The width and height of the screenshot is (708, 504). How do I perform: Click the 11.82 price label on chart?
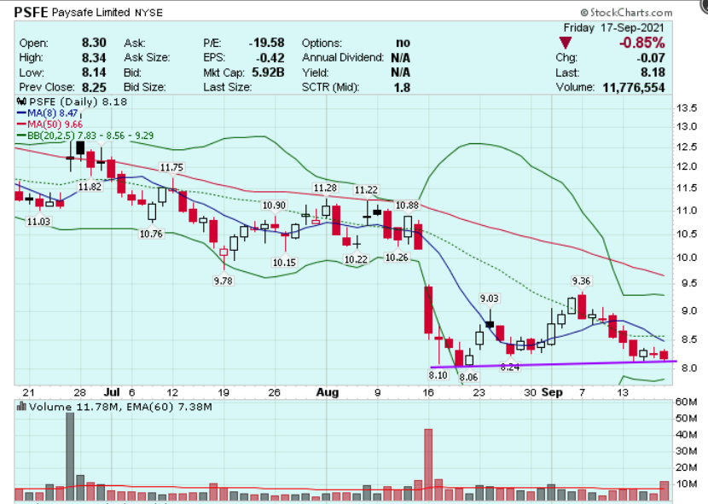pyautogui.click(x=90, y=187)
